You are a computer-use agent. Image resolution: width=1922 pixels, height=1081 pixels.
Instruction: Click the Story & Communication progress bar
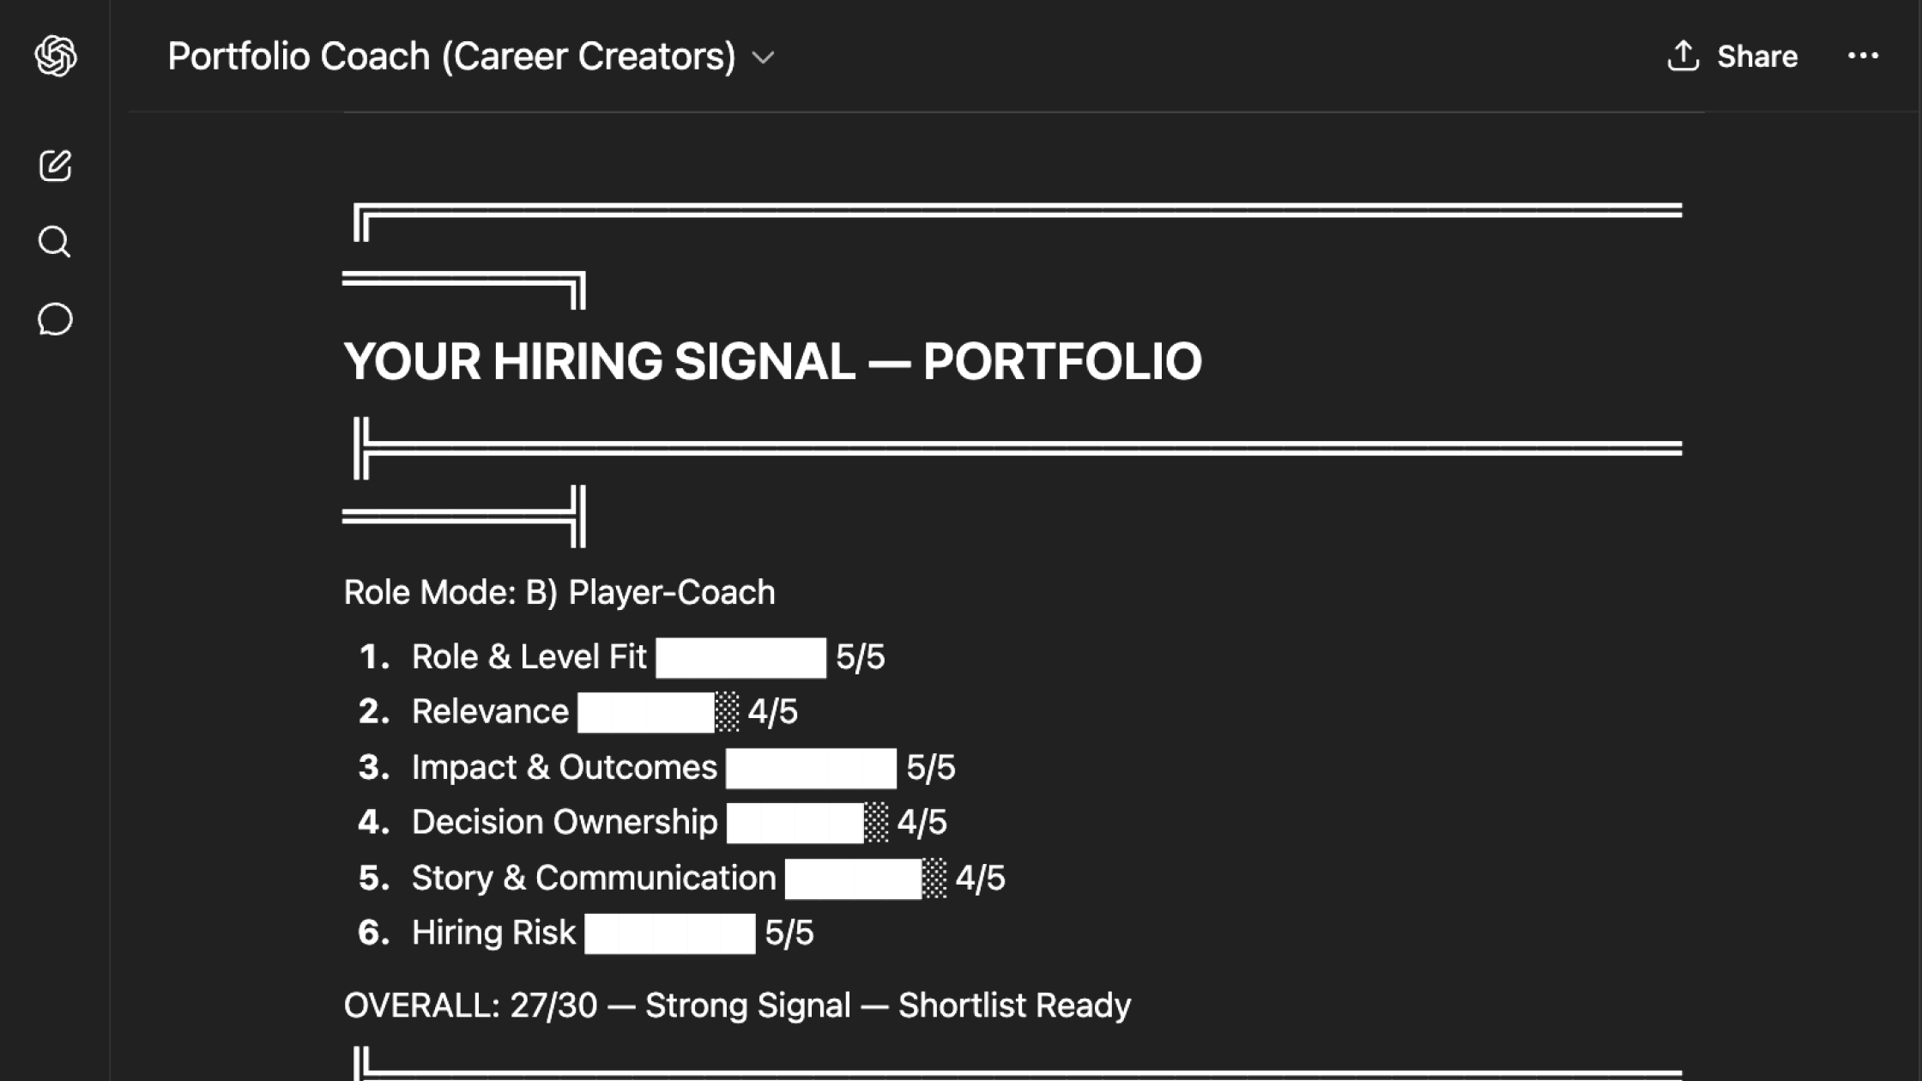(865, 879)
